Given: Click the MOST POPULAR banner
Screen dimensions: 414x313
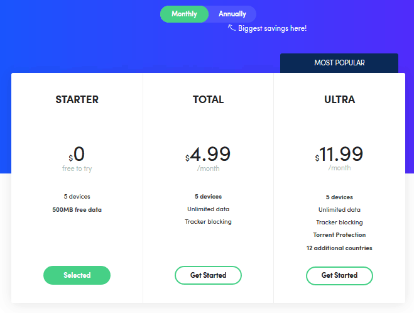Looking at the screenshot, I should tap(339, 63).
